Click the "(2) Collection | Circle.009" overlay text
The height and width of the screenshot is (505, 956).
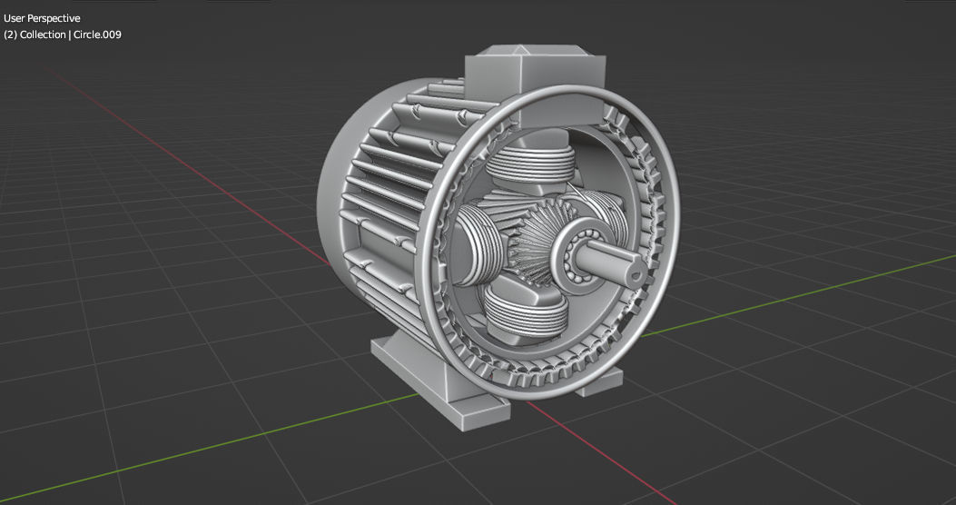62,35
